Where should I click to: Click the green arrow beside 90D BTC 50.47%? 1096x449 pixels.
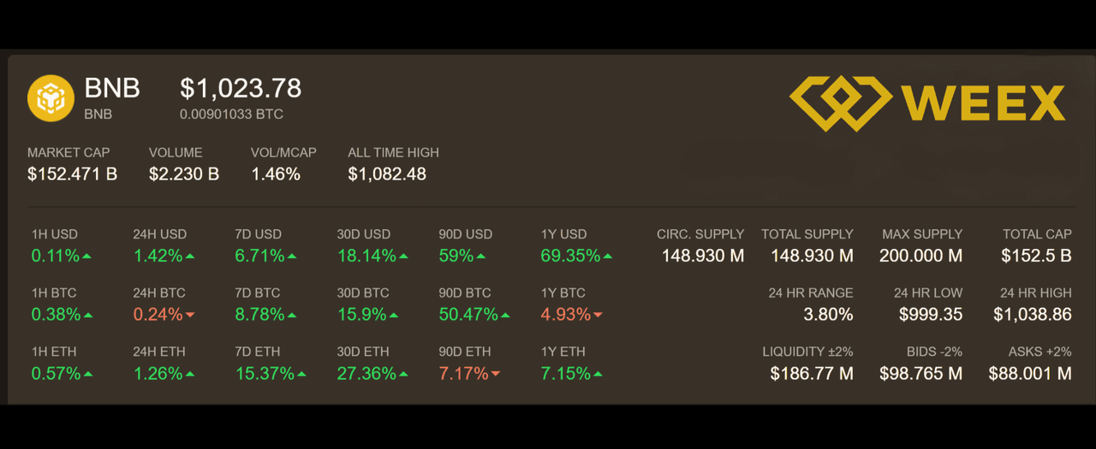506,315
